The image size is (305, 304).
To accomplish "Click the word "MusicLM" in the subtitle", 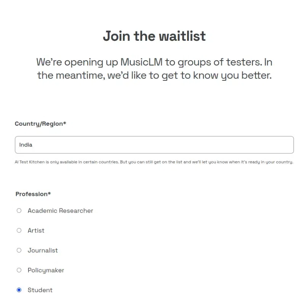I will point(141,62).
